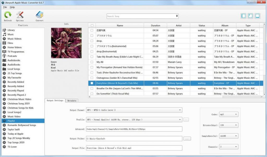Check the box next to 'drop.'
This screenshot has height=157, width=267.
pyautogui.click(x=92, y=41)
